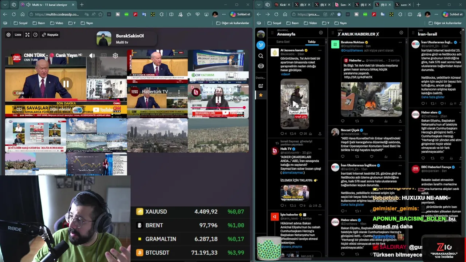Open the http://bit.ly/4dFkkTK link
Viewport: 466px width, 262px height.
[358, 77]
